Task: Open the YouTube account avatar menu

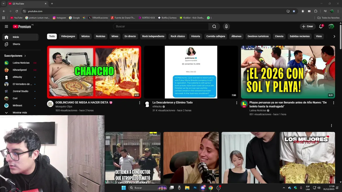Action: coord(331,26)
